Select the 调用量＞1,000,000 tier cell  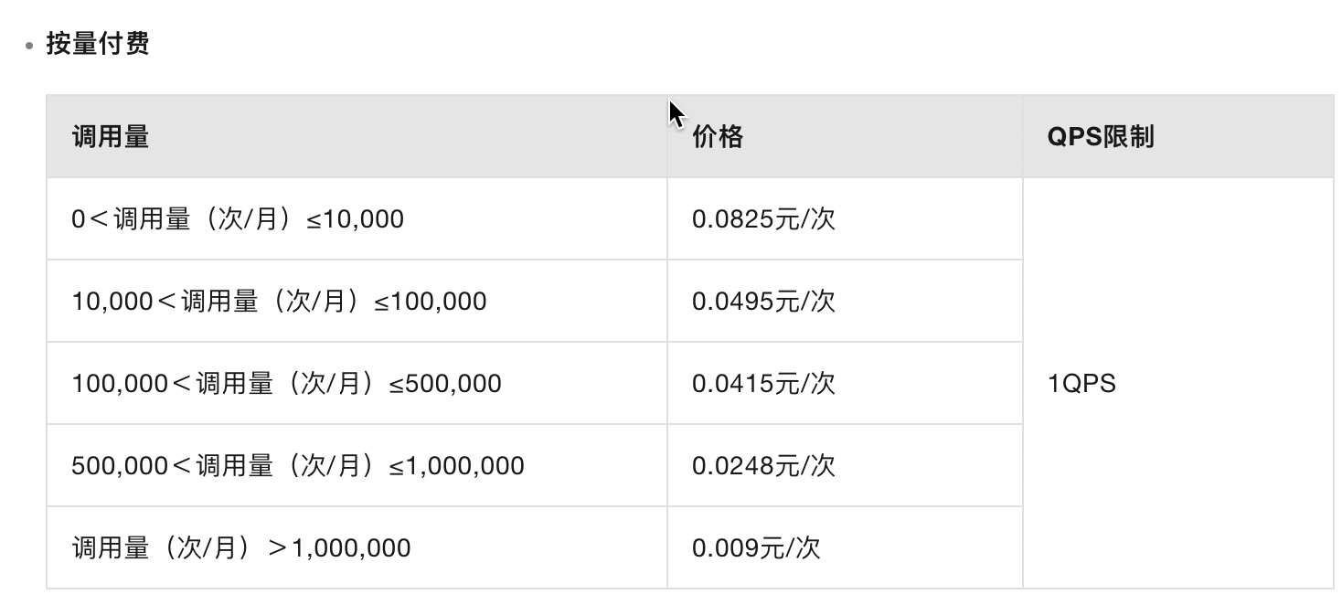(241, 548)
